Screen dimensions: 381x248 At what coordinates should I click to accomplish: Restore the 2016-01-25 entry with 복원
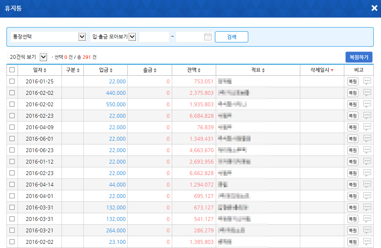353,81
